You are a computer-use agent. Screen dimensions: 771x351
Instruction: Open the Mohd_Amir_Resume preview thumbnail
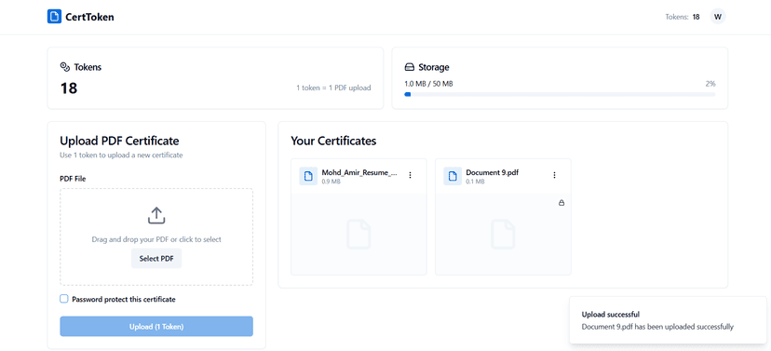358,234
